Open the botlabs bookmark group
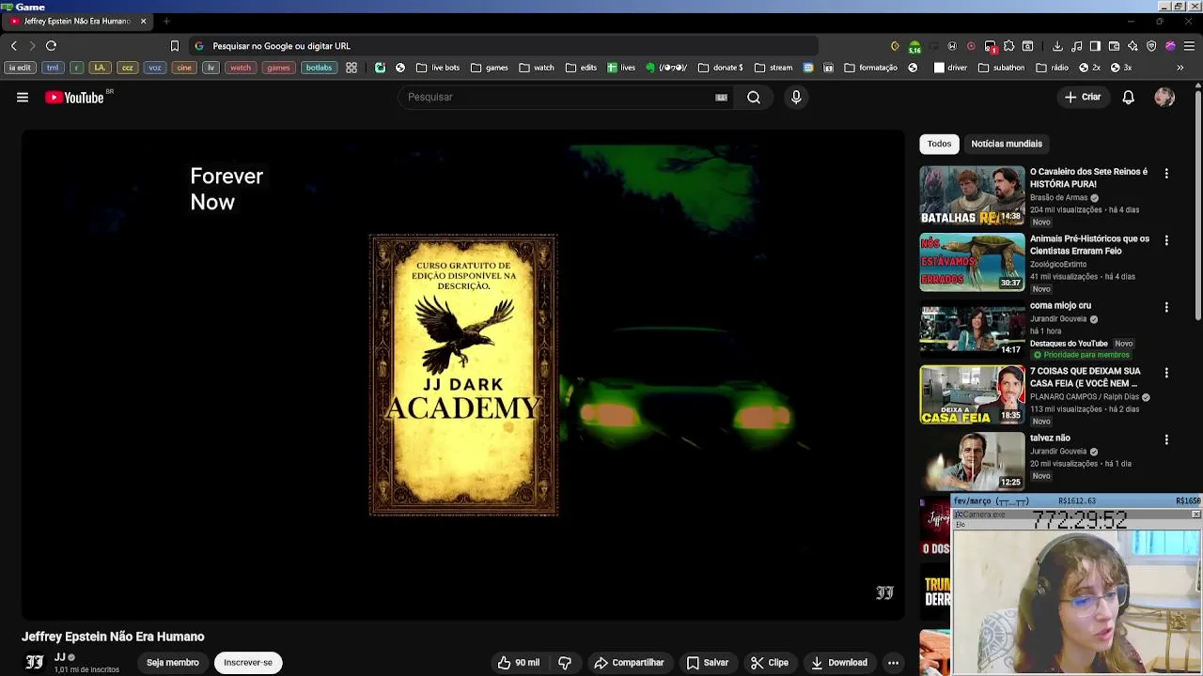The image size is (1203, 676). 319,68
